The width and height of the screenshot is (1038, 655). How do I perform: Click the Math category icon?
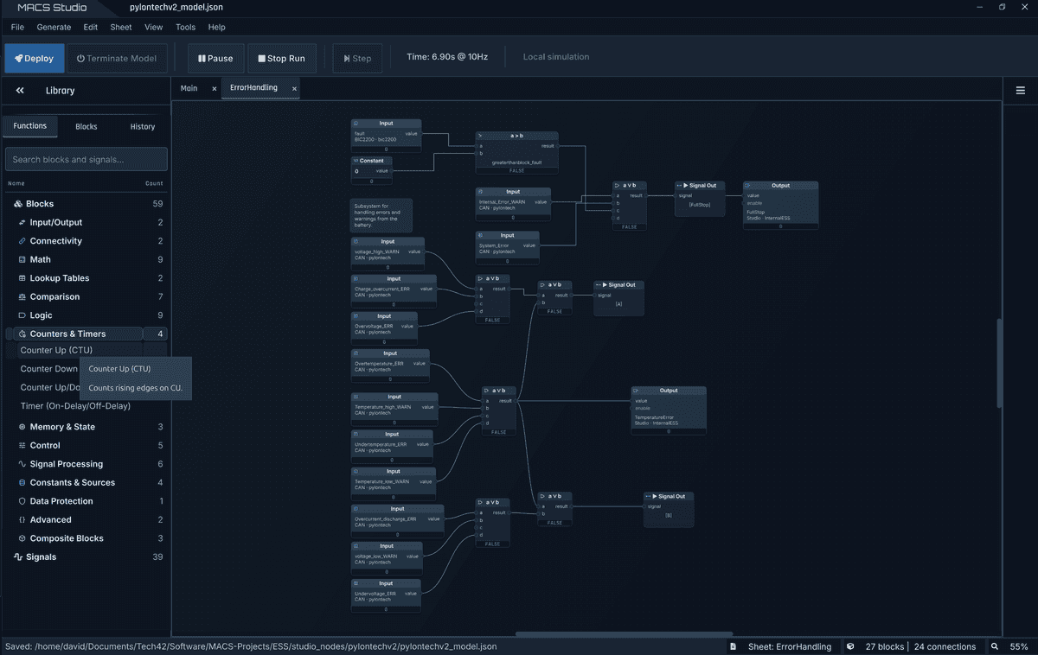22,259
